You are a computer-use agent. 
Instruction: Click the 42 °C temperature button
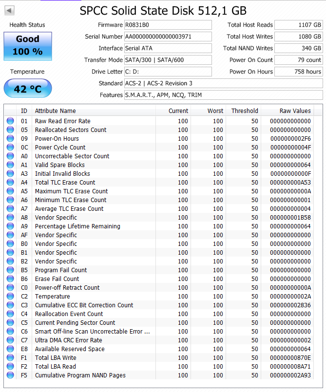tap(28, 89)
